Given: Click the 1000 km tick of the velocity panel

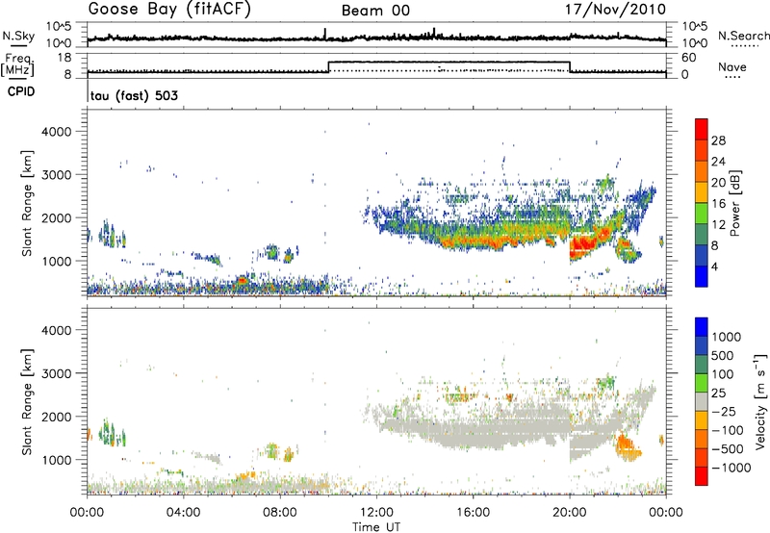Looking at the screenshot, I should click(56, 460).
